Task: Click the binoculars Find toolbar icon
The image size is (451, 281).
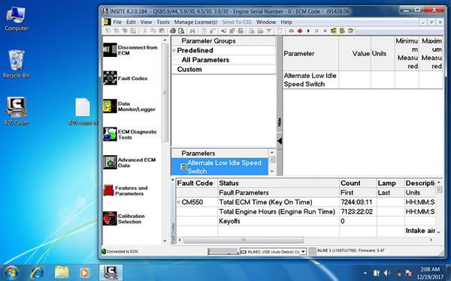Action: (192, 31)
